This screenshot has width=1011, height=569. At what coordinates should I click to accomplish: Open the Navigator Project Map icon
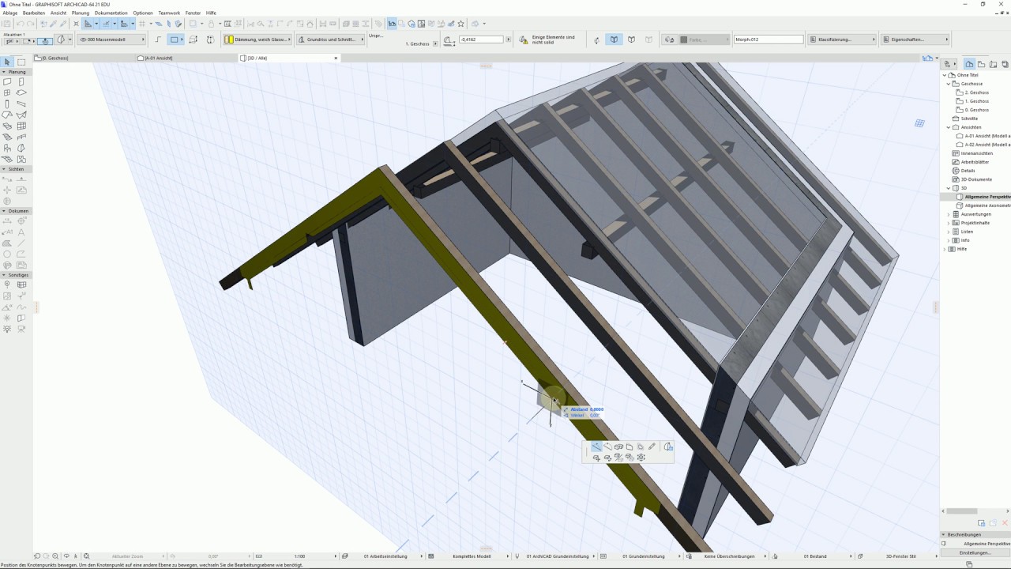[969, 64]
